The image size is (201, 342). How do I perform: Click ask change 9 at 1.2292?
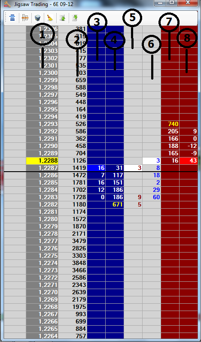(x=189, y=132)
